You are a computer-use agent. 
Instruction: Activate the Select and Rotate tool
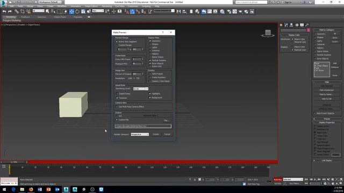tap(77, 11)
